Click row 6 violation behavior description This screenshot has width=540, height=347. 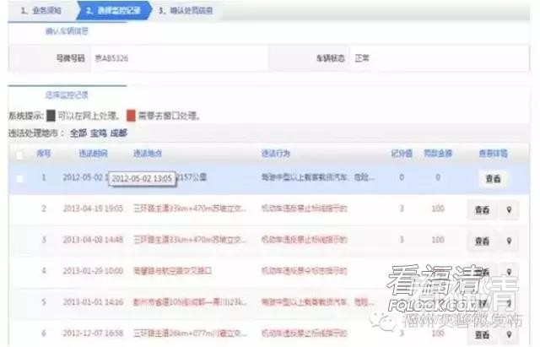coord(304,333)
